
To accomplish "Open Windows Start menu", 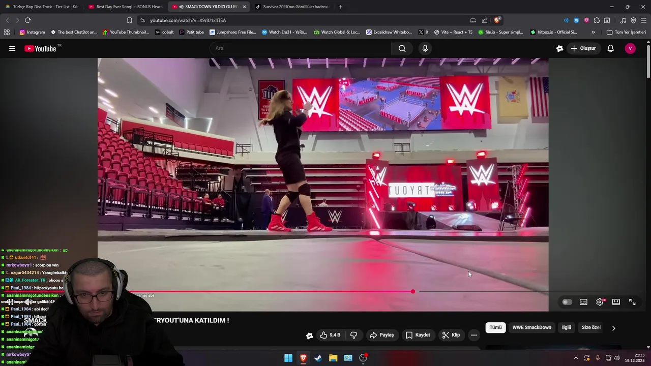I will [288, 358].
